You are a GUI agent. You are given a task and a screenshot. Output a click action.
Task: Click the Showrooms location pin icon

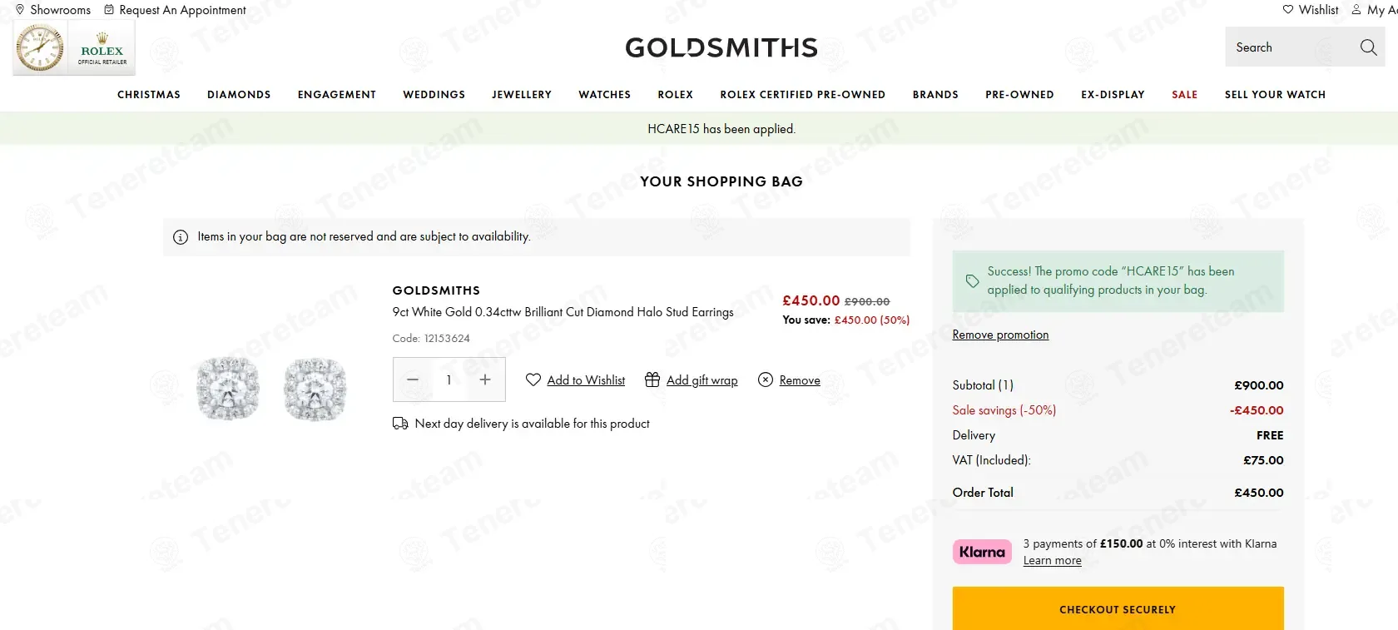[20, 10]
